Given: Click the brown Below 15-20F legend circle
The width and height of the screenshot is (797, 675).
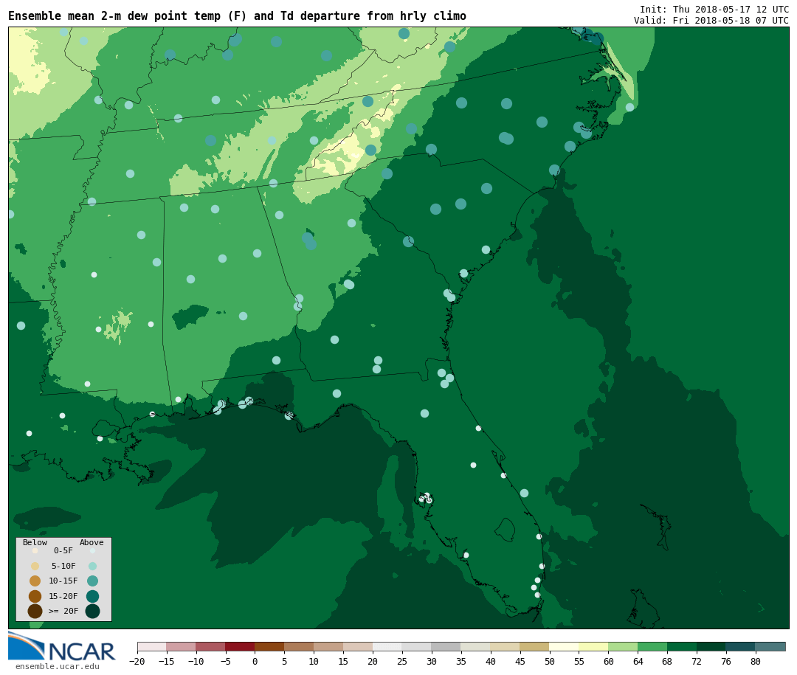Looking at the screenshot, I should point(35,596).
